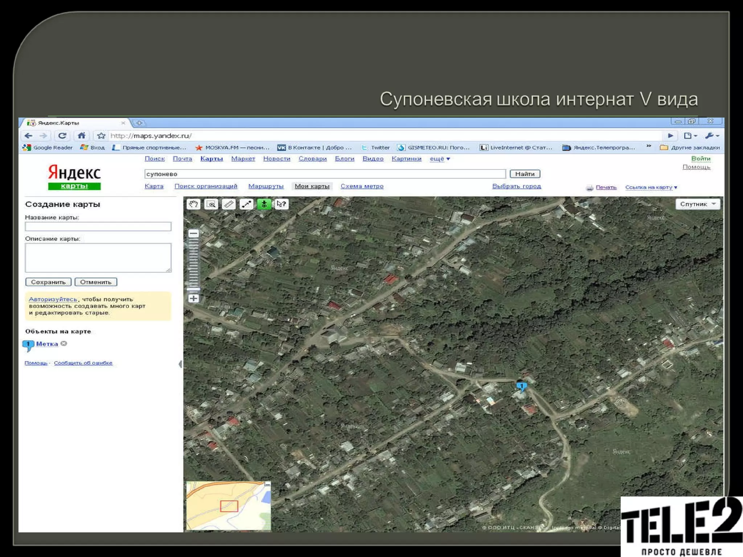Open the Спутник map type dropdown
743x557 pixels.
point(697,204)
